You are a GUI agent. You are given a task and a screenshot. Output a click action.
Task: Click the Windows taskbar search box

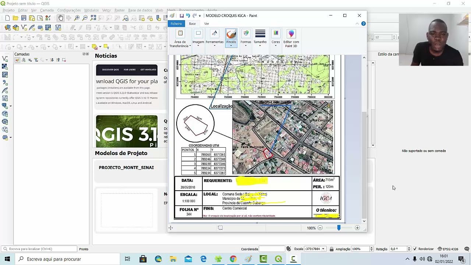pos(67,259)
